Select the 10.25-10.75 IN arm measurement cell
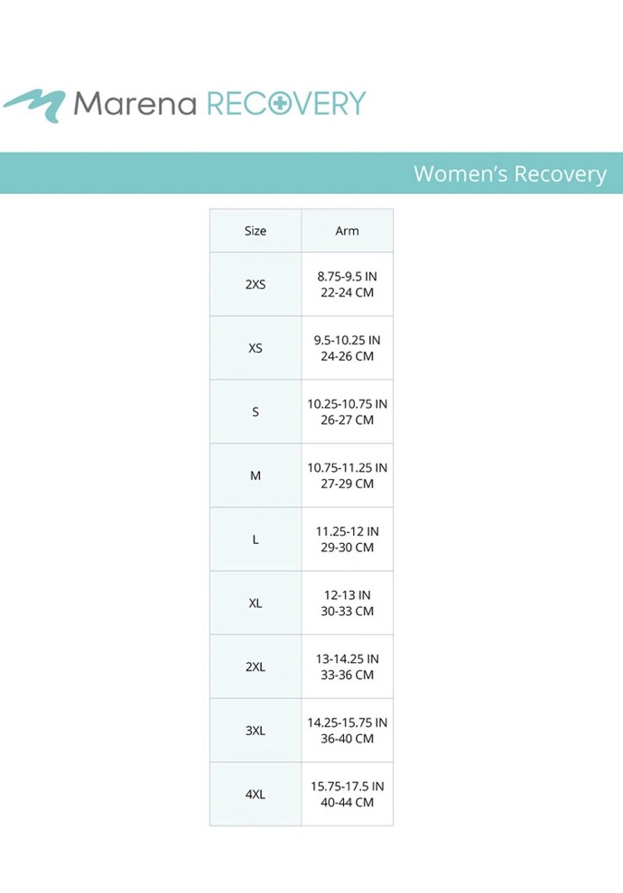Viewport: 623px width, 893px height. (x=347, y=412)
